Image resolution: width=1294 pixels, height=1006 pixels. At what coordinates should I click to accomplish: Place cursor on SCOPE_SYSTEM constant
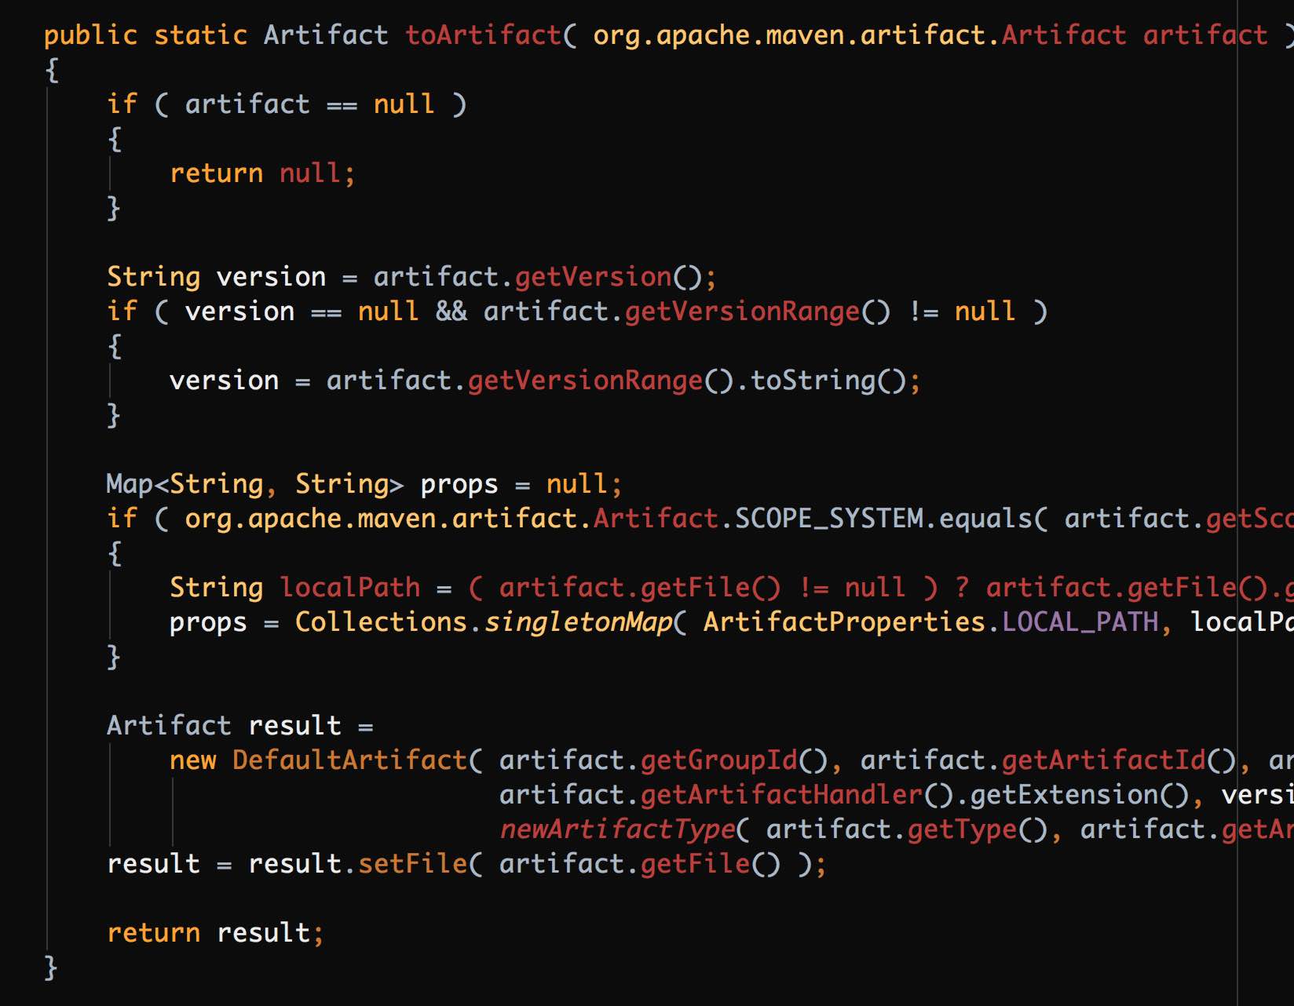pyautogui.click(x=828, y=519)
